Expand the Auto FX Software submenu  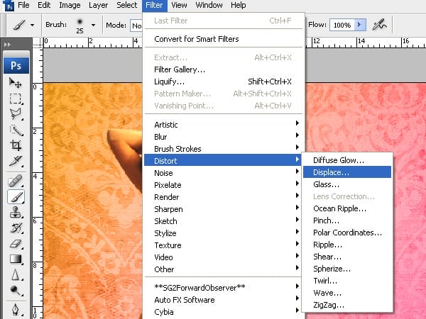pos(224,300)
